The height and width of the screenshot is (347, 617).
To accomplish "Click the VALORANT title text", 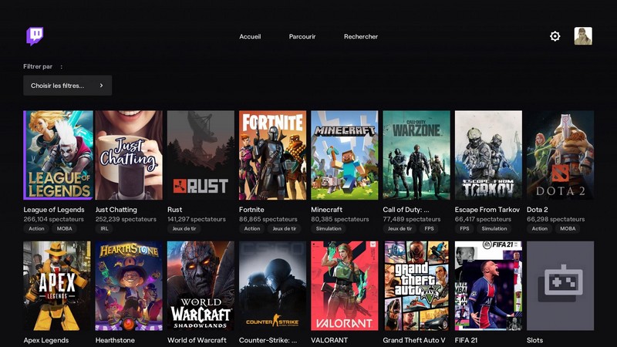I will click(329, 340).
